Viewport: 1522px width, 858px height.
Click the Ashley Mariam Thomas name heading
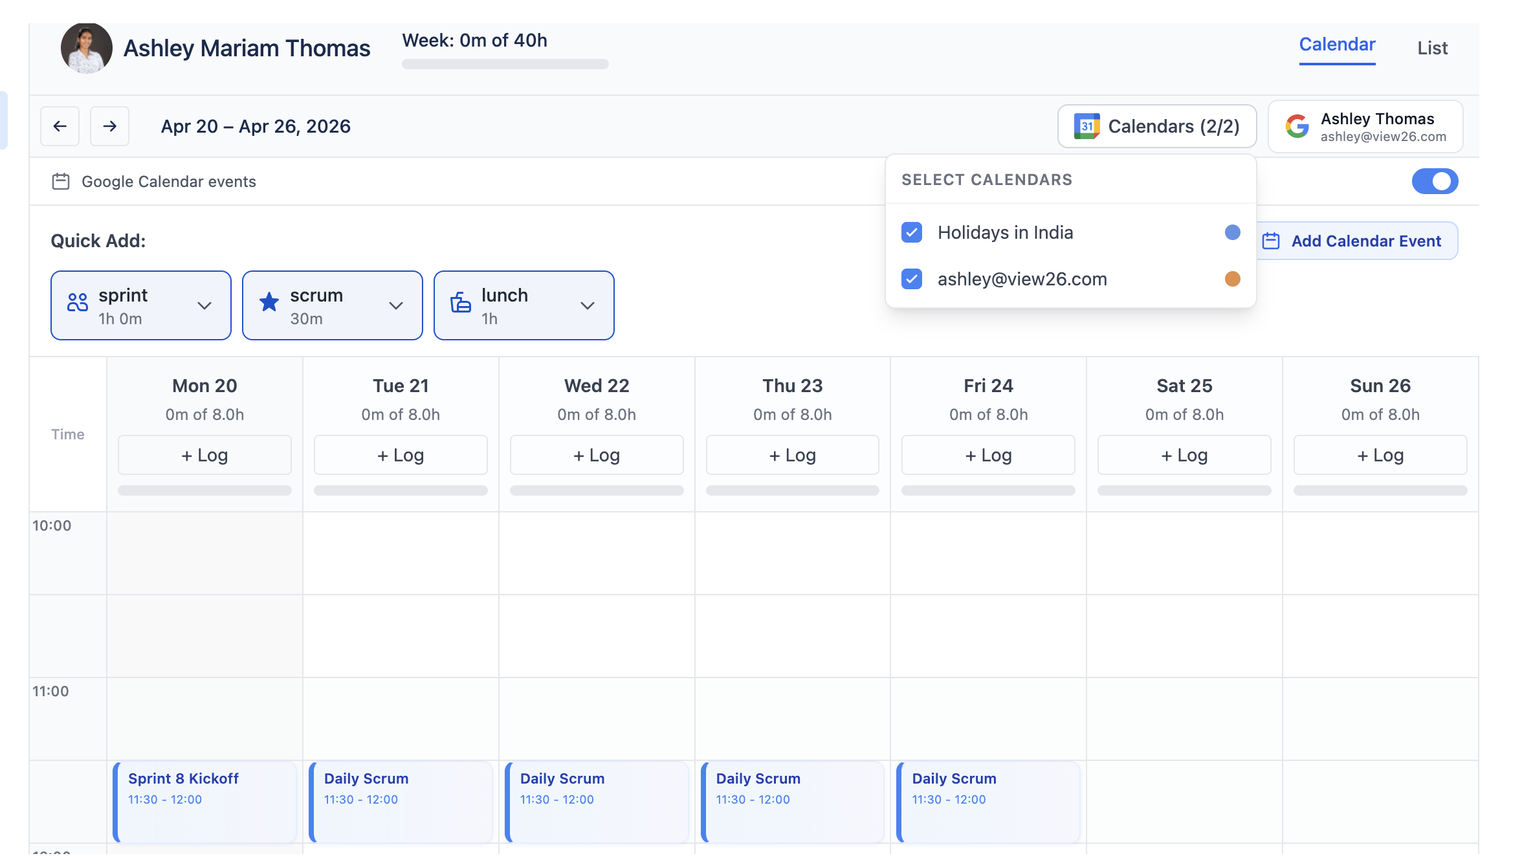coord(247,48)
